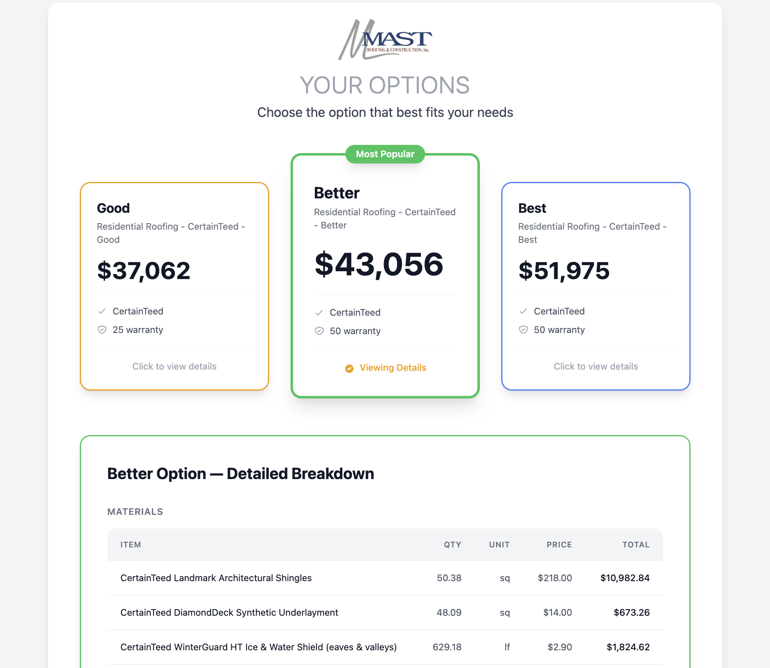Click the $37,062 price

(x=144, y=270)
